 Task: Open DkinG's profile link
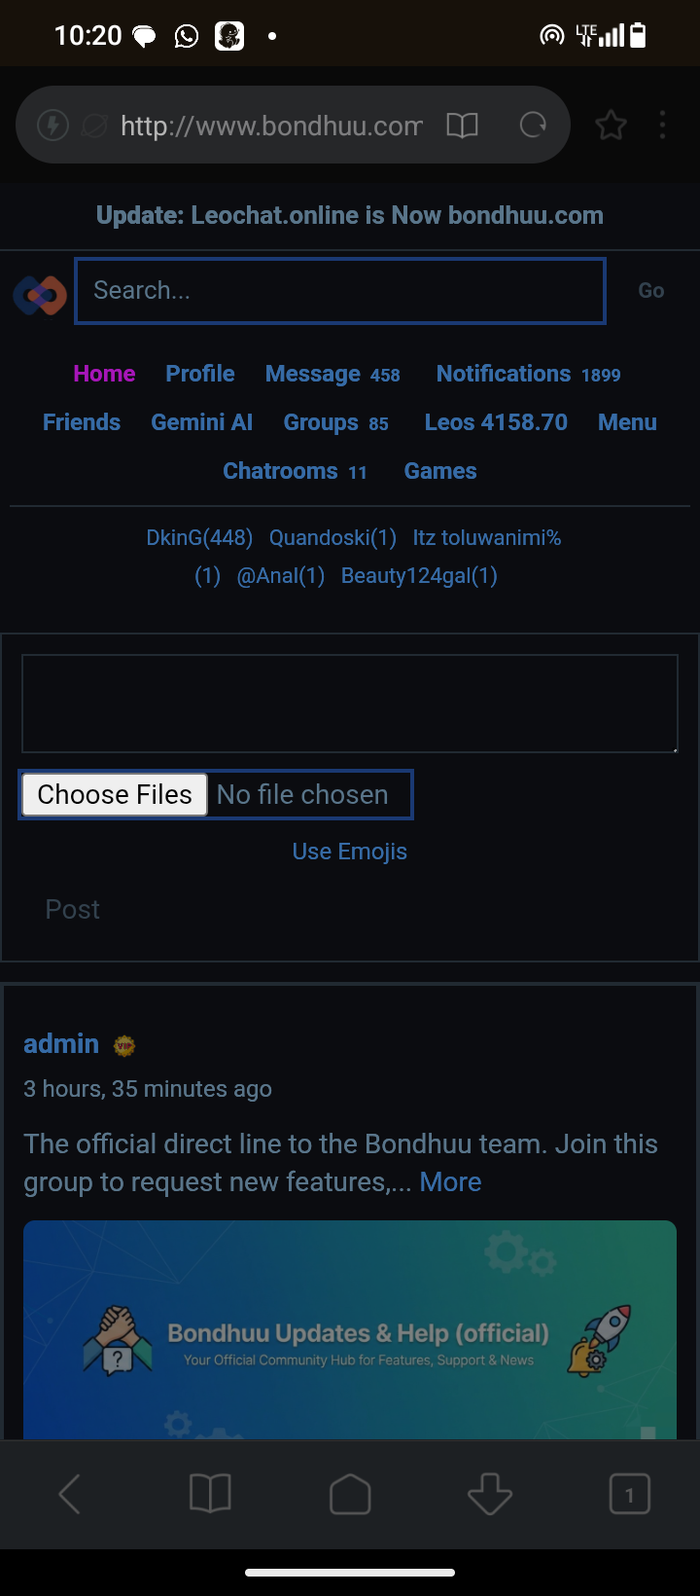click(198, 536)
